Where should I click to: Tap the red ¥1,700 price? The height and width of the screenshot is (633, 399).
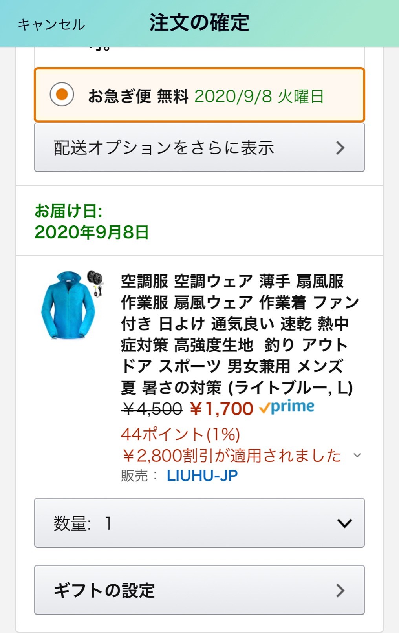[221, 409]
